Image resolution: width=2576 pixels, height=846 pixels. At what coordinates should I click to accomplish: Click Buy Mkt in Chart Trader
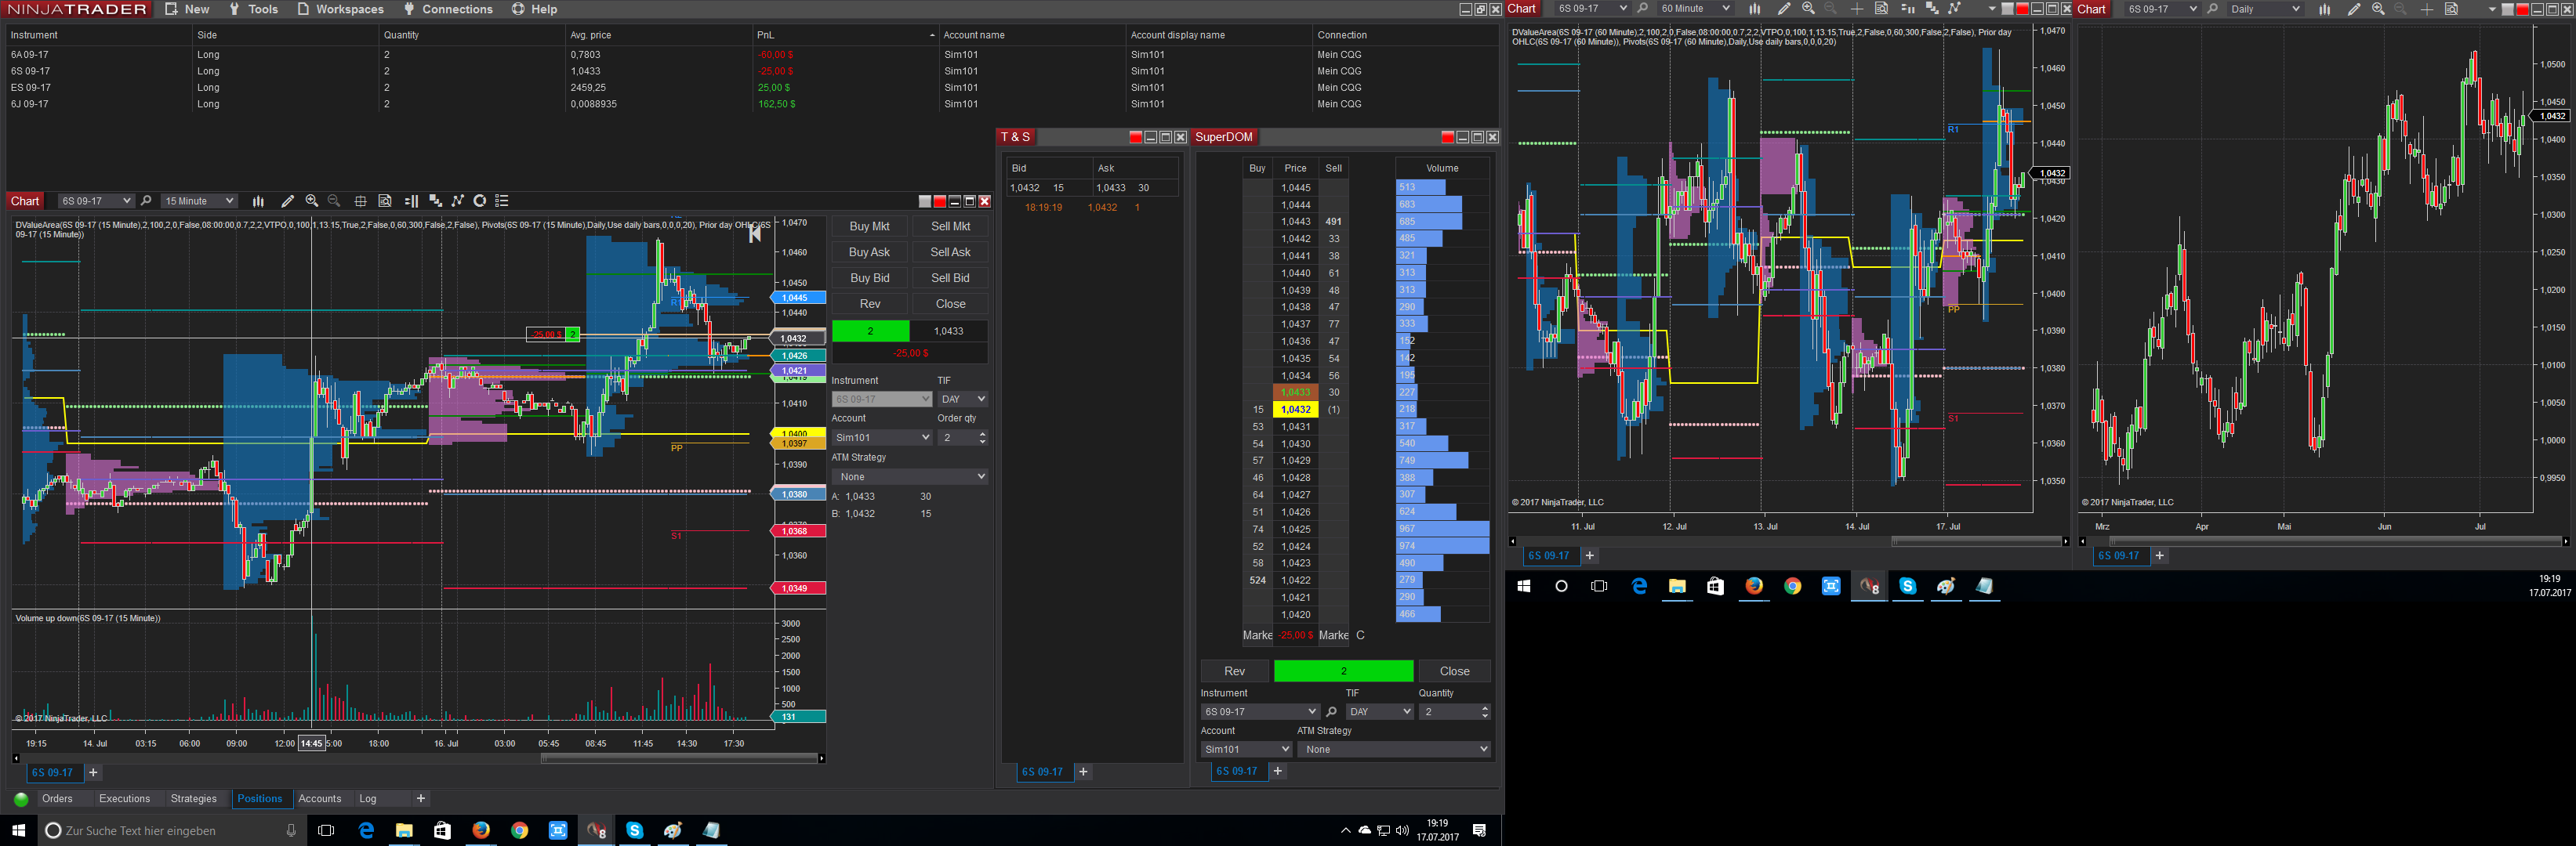tap(869, 226)
